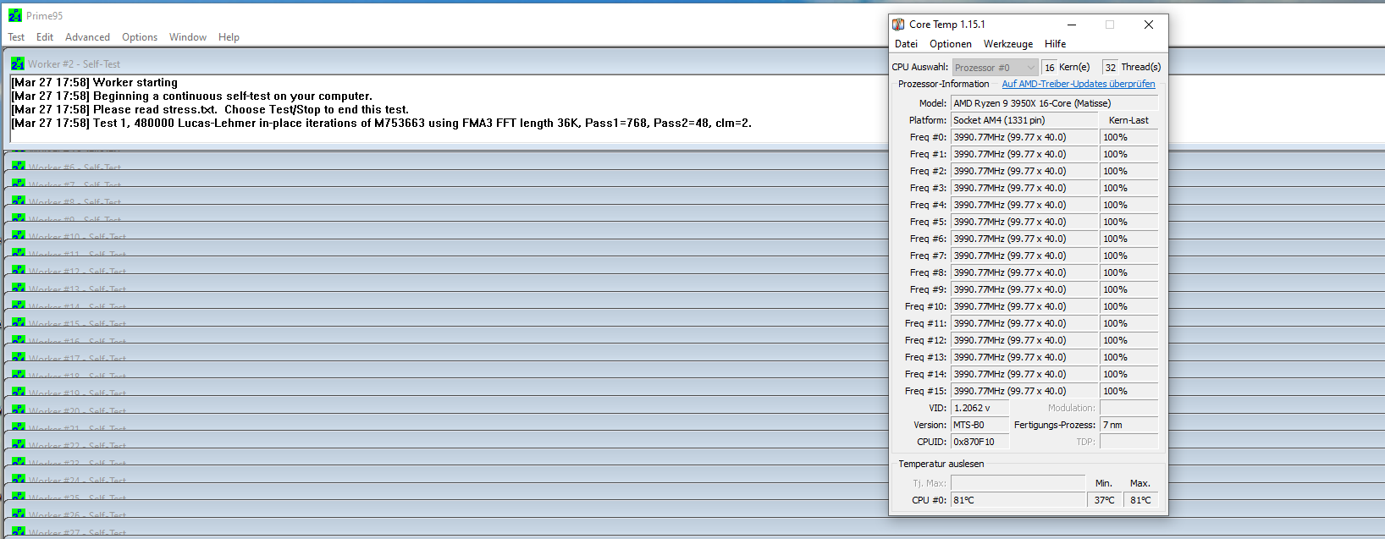The height and width of the screenshot is (539, 1385).
Task: Click the empty Tj. Max field
Action: click(x=1018, y=482)
